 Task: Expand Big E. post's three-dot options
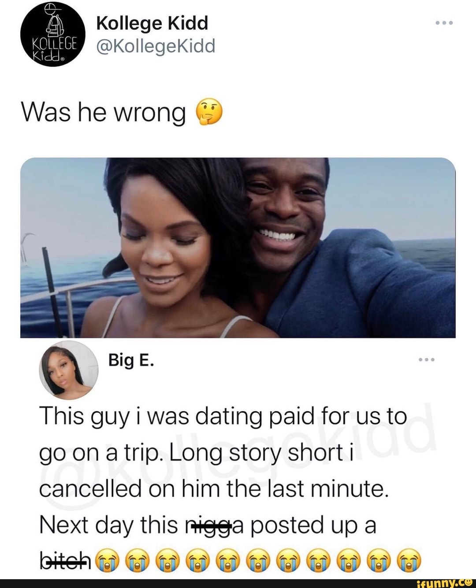click(x=427, y=360)
